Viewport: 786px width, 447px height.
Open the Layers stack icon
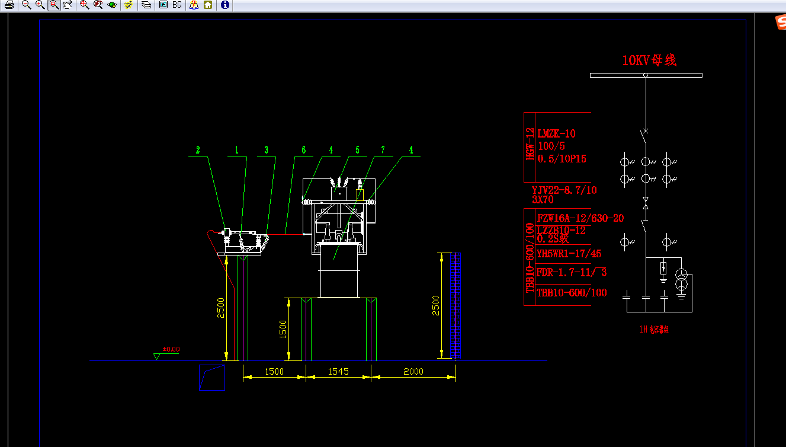(x=146, y=5)
